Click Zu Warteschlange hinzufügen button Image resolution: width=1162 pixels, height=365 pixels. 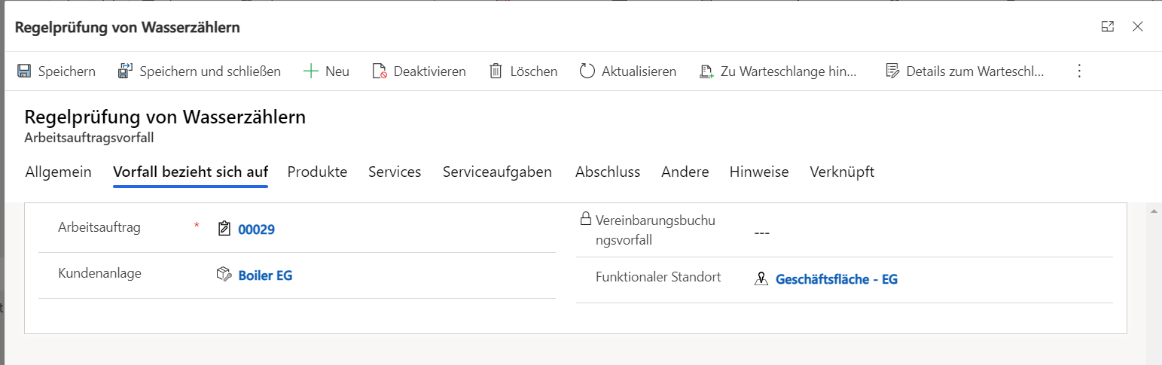click(778, 71)
